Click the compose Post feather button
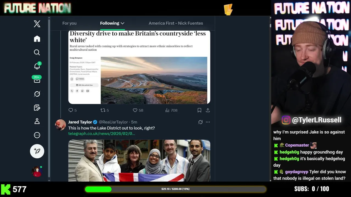Screen dimensions: 351x197 pyautogui.click(x=37, y=151)
